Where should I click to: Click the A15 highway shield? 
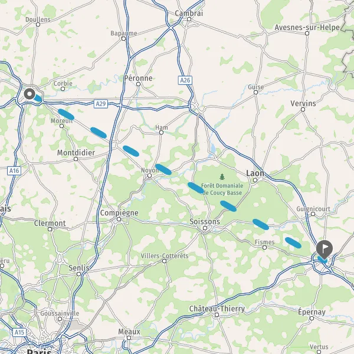19,332
